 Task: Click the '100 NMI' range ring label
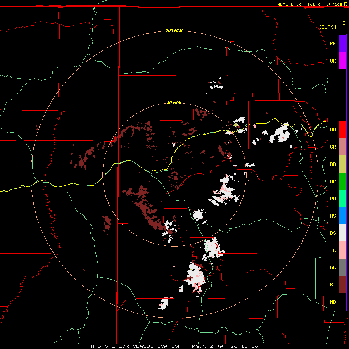click(x=174, y=31)
